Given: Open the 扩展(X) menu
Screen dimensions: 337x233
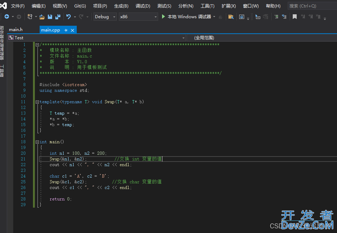Looking at the screenshot, I should click(229, 6).
